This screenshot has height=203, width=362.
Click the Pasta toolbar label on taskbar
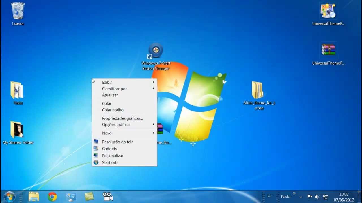pyautogui.click(x=286, y=197)
